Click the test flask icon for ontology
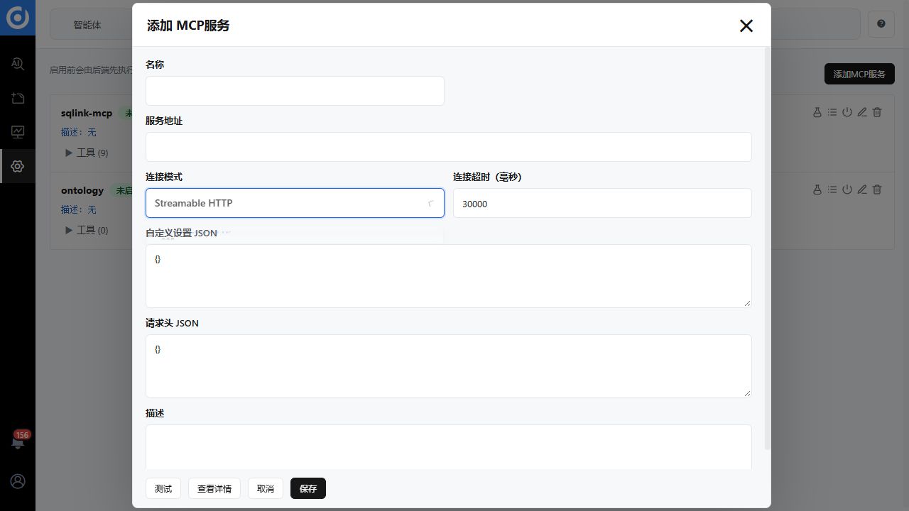 tap(817, 189)
